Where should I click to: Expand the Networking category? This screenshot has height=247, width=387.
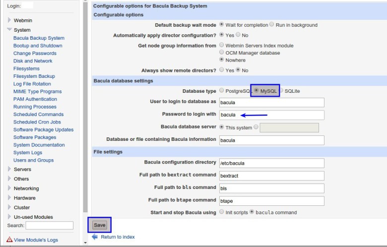tap(9, 188)
